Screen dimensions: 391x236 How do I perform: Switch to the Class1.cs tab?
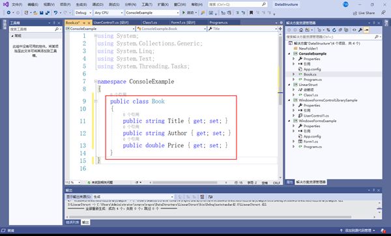[150, 23]
